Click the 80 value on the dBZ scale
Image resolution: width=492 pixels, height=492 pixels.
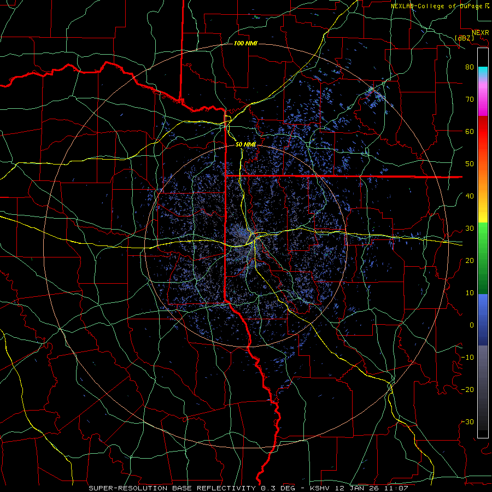(x=470, y=67)
